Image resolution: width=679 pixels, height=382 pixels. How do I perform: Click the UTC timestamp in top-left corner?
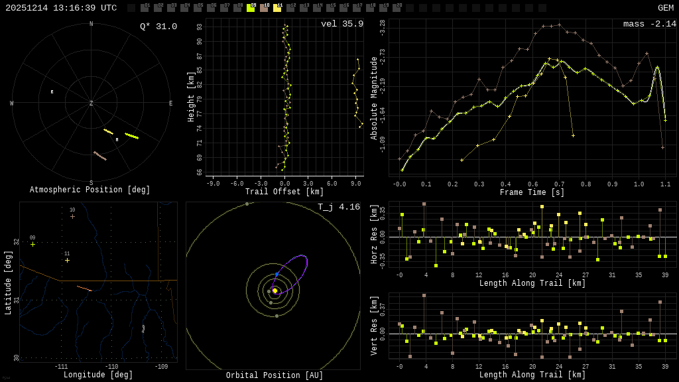61,8
